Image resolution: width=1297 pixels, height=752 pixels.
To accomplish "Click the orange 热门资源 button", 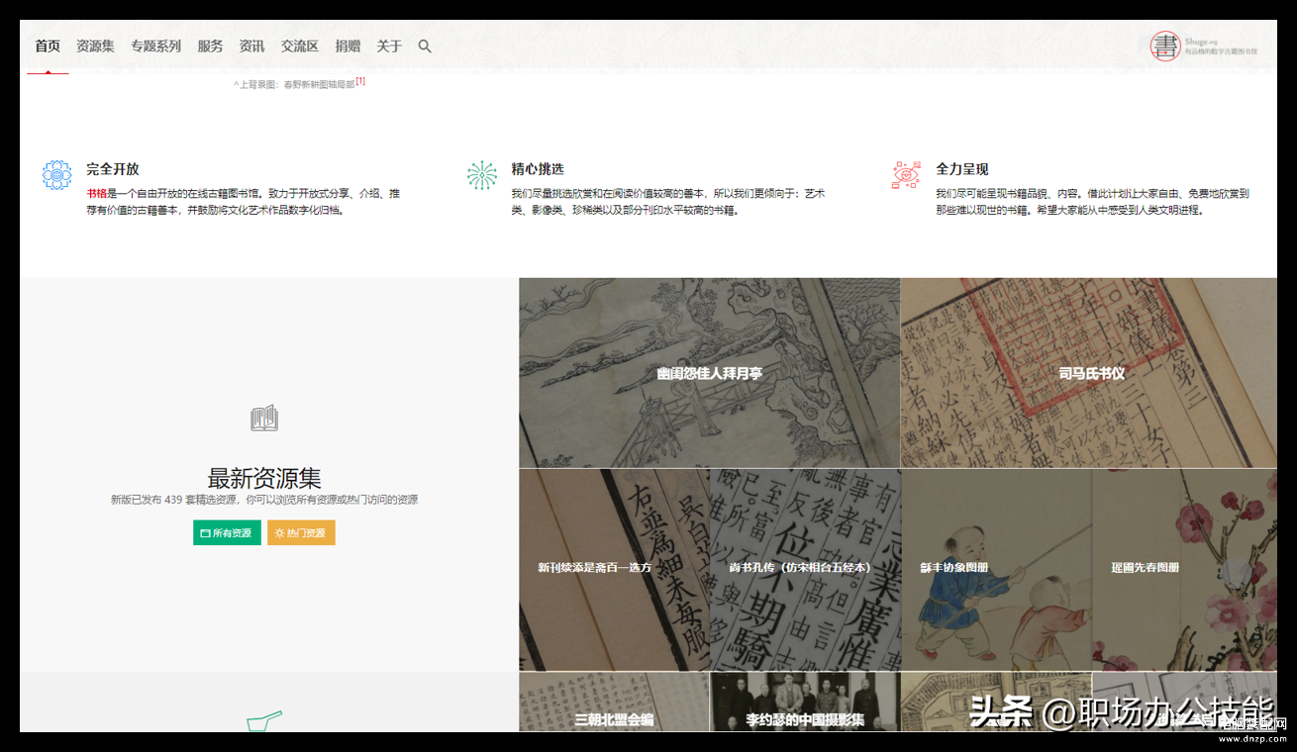I will [x=301, y=532].
